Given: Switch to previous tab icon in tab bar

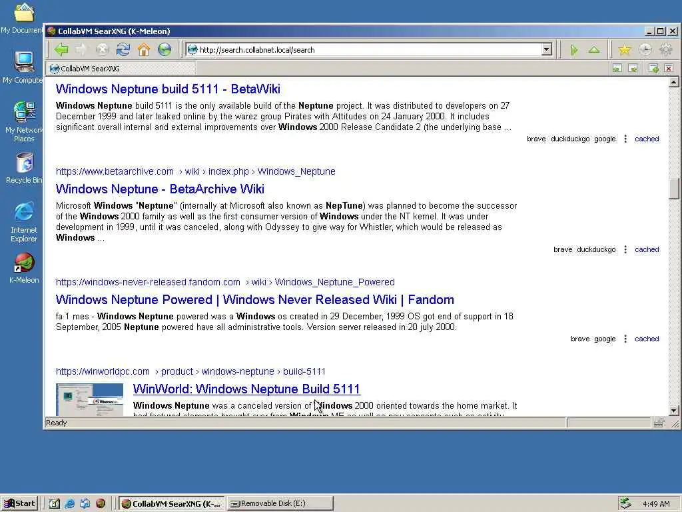Looking at the screenshot, I should pos(617,69).
